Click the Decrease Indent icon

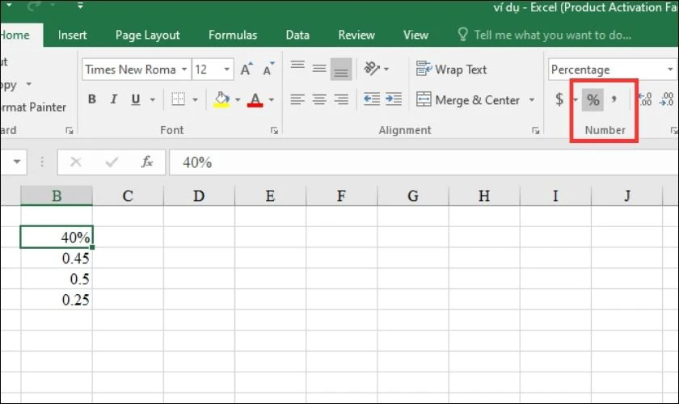(372, 99)
